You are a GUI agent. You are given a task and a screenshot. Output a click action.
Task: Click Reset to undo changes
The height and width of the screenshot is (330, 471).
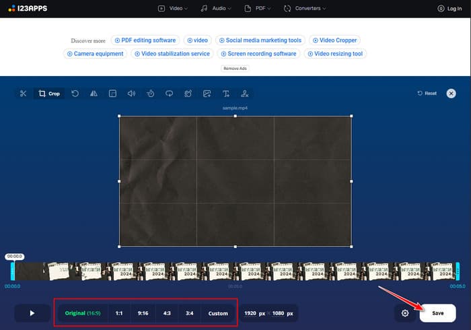pos(427,94)
